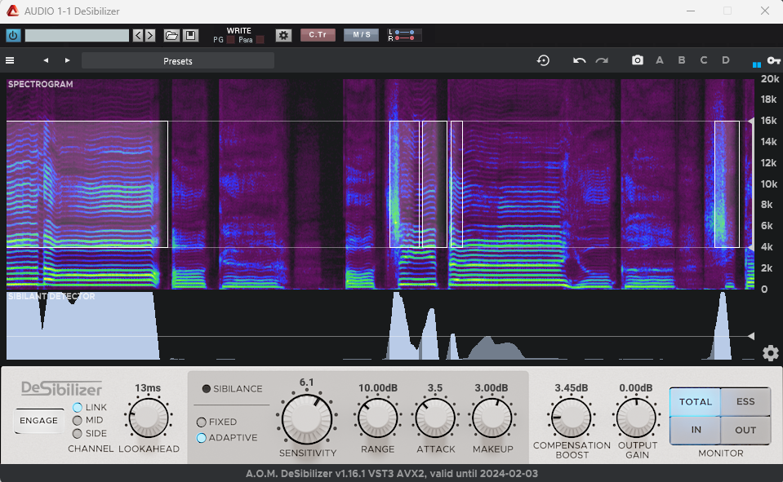Click the 6.1 sensitivity value
783x482 pixels.
[307, 383]
